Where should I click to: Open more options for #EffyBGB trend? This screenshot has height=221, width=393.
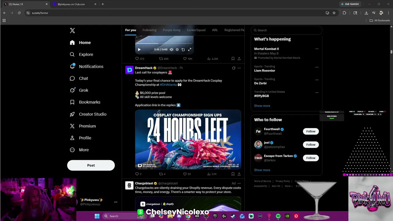tap(317, 92)
